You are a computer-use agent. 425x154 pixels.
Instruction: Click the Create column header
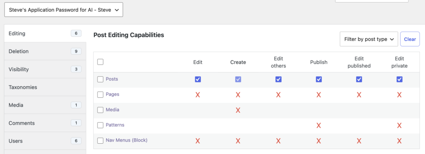click(238, 62)
